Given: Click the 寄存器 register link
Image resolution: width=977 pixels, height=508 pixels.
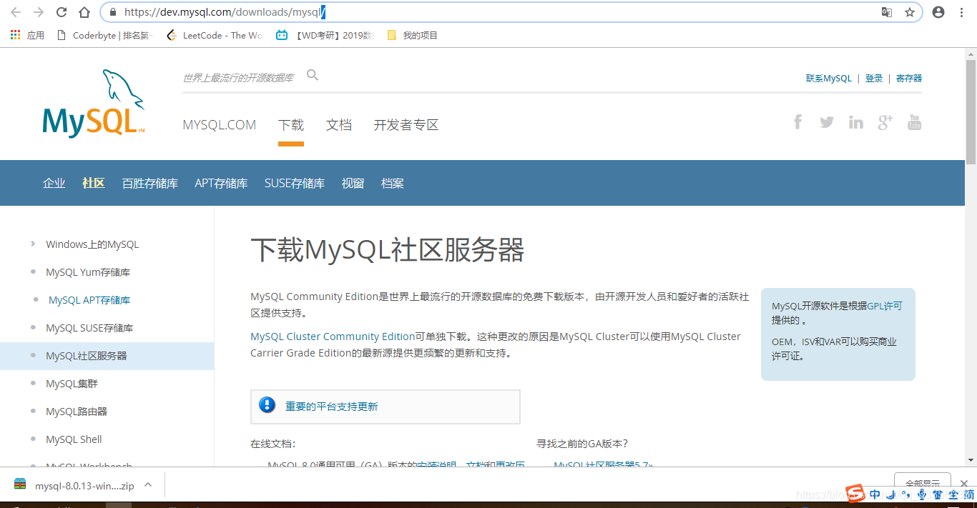Looking at the screenshot, I should click(909, 79).
